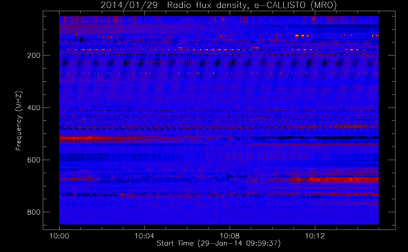The height and width of the screenshot is (252, 408).
Task: Click the 800 frequency tick label
Action: coord(34,212)
